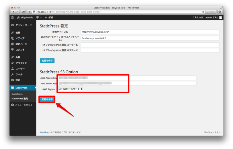Click the upper 変更を保存 button
The image size is (233, 149).
(47, 60)
